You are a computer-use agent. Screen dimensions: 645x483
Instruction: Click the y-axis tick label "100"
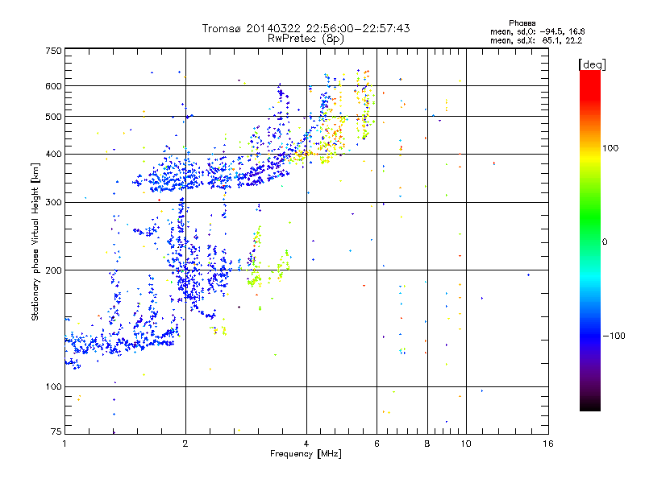[x=53, y=386]
